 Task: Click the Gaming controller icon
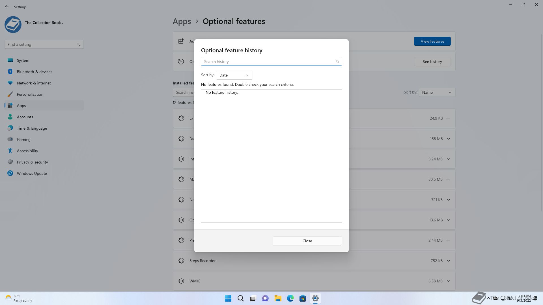[x=10, y=140]
